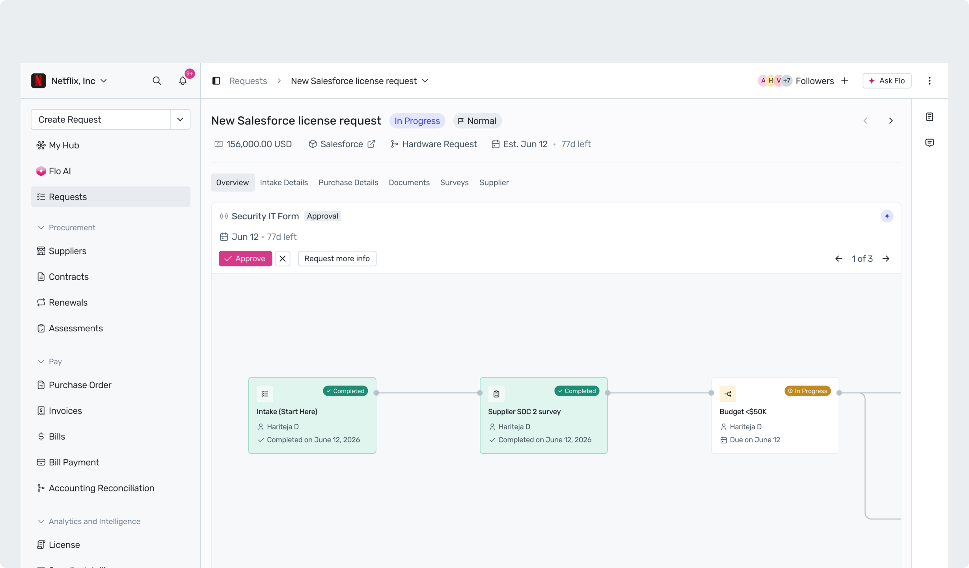Screen dimensions: 969x568
Task: Open License in sidebar
Action: coord(110,545)
